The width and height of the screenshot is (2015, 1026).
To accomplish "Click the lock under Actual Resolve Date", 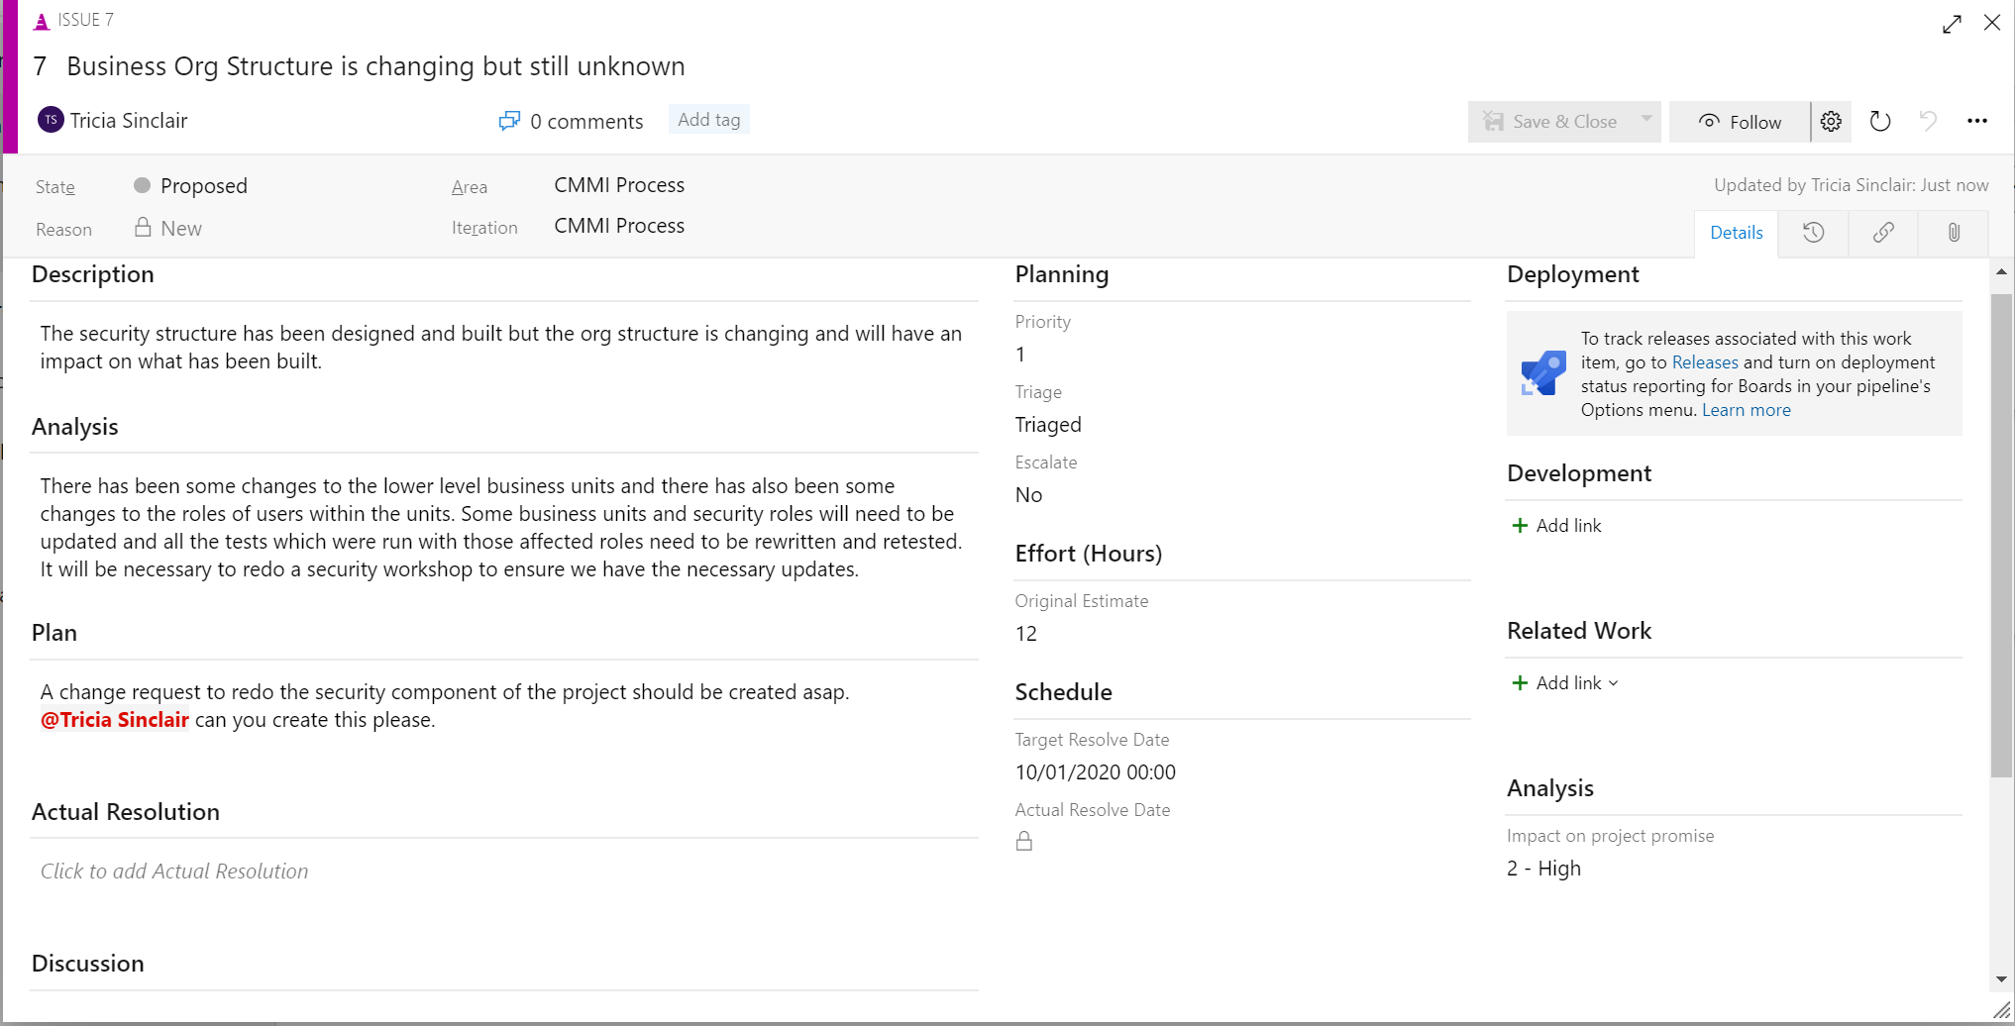I will coord(1025,841).
